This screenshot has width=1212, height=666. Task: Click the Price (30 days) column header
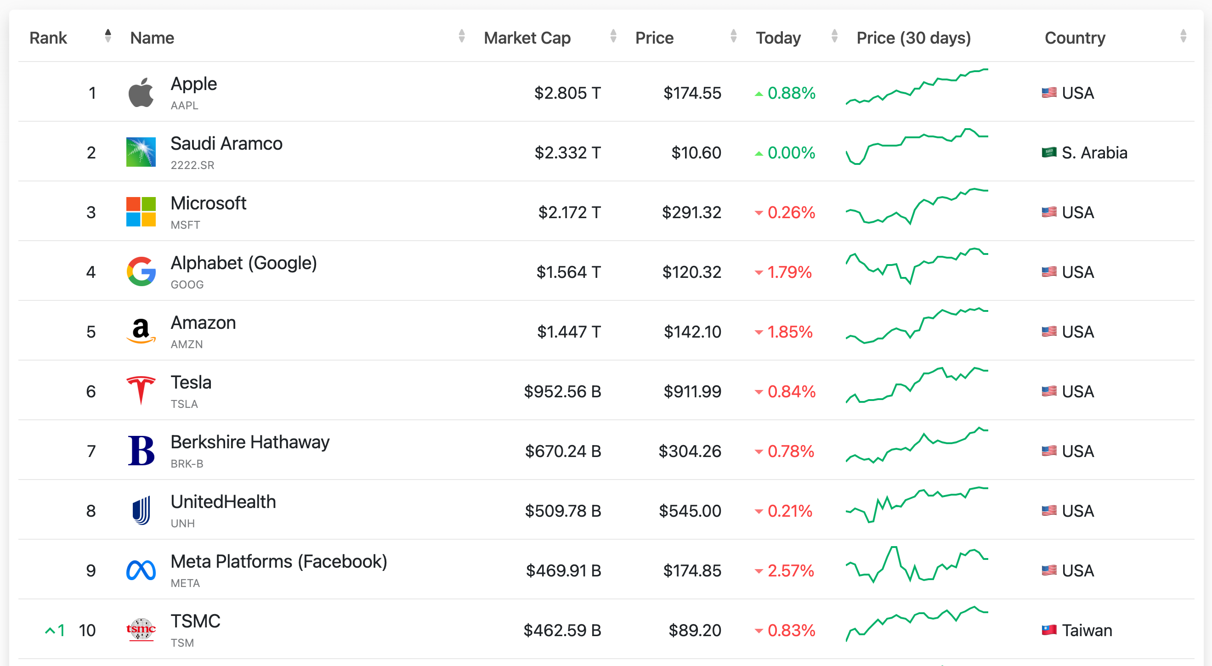tap(913, 38)
